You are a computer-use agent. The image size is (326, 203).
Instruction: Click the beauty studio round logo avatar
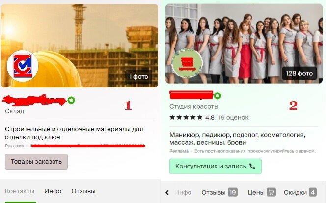point(187,63)
